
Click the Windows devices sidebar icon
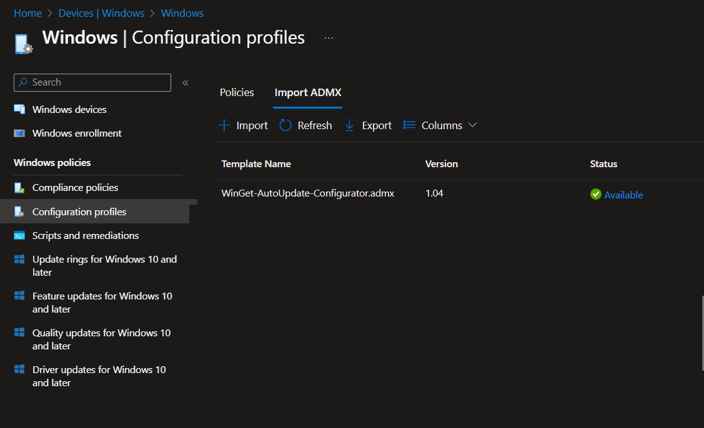click(x=20, y=110)
